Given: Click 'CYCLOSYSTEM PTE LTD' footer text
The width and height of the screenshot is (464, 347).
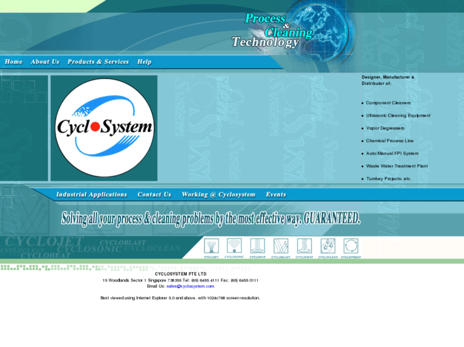Looking at the screenshot, I should [x=181, y=274].
